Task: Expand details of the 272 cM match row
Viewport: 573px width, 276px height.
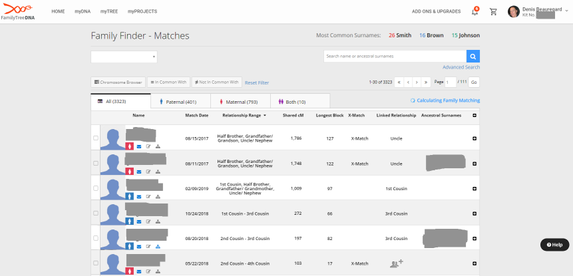Action: [475, 213]
